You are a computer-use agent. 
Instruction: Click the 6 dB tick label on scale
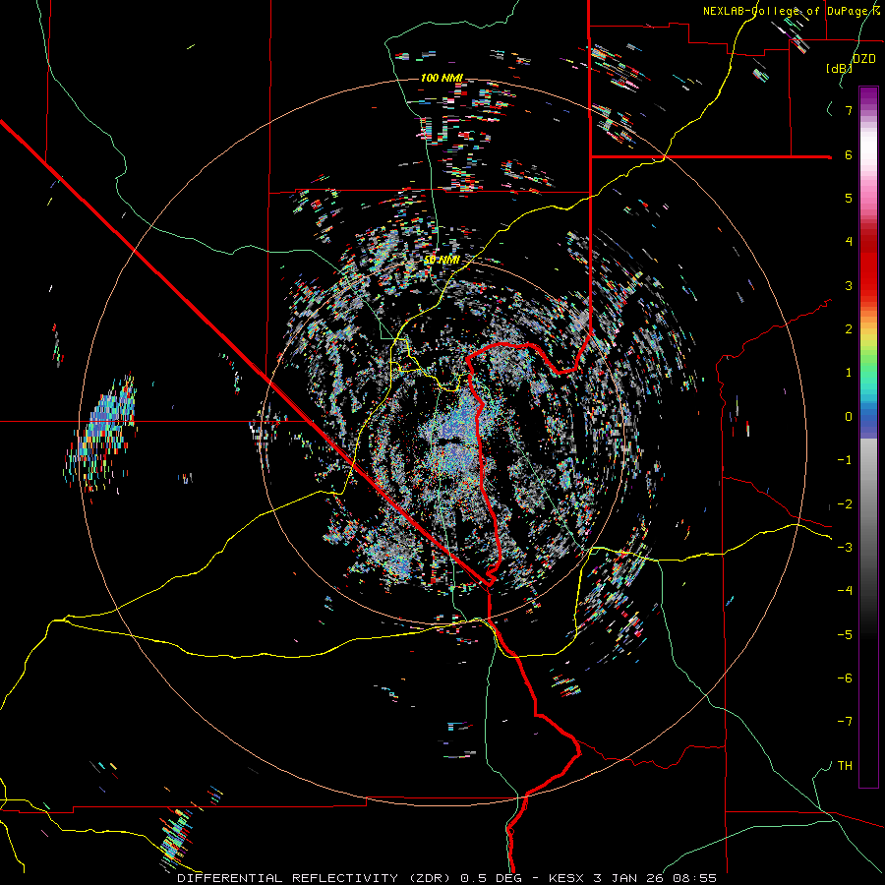tap(849, 154)
